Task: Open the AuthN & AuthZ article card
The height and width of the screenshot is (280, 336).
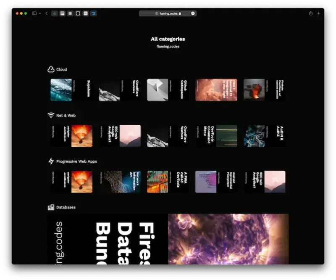Action: tap(265, 136)
